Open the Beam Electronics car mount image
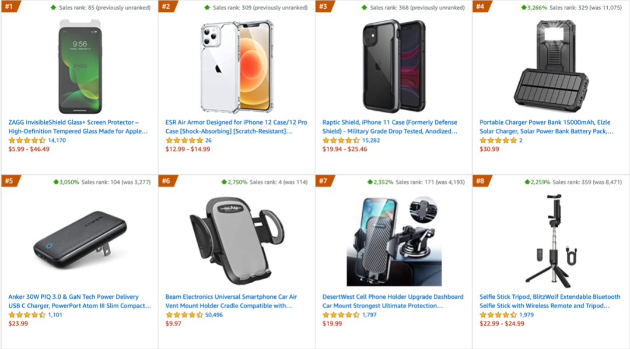 coord(237,241)
